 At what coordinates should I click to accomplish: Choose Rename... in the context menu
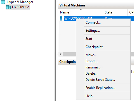(103, 67)
